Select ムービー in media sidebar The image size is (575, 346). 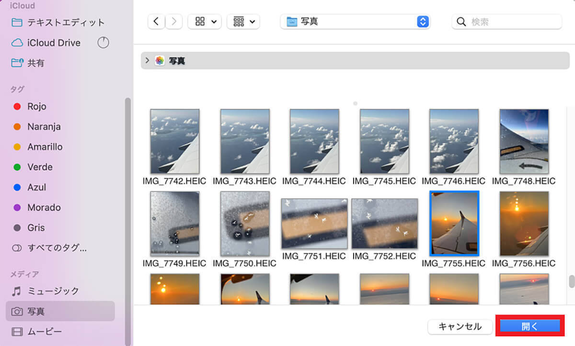click(44, 331)
